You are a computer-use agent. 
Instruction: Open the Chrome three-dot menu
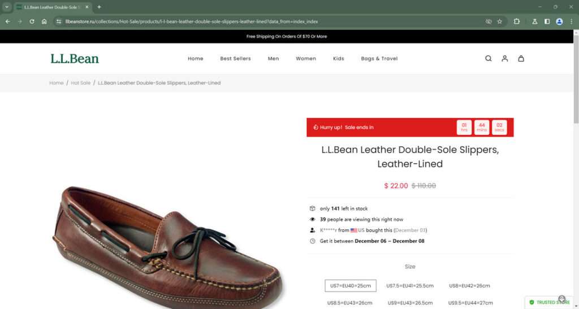tap(571, 21)
